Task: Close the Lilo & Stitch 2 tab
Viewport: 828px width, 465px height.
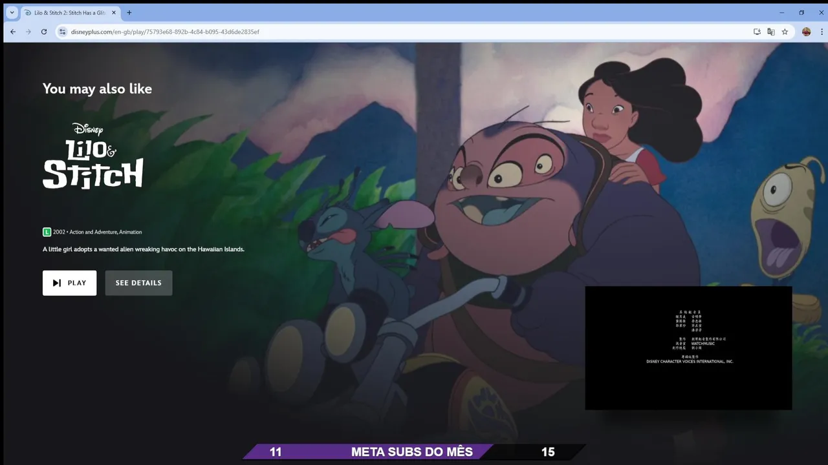Action: pyautogui.click(x=114, y=13)
